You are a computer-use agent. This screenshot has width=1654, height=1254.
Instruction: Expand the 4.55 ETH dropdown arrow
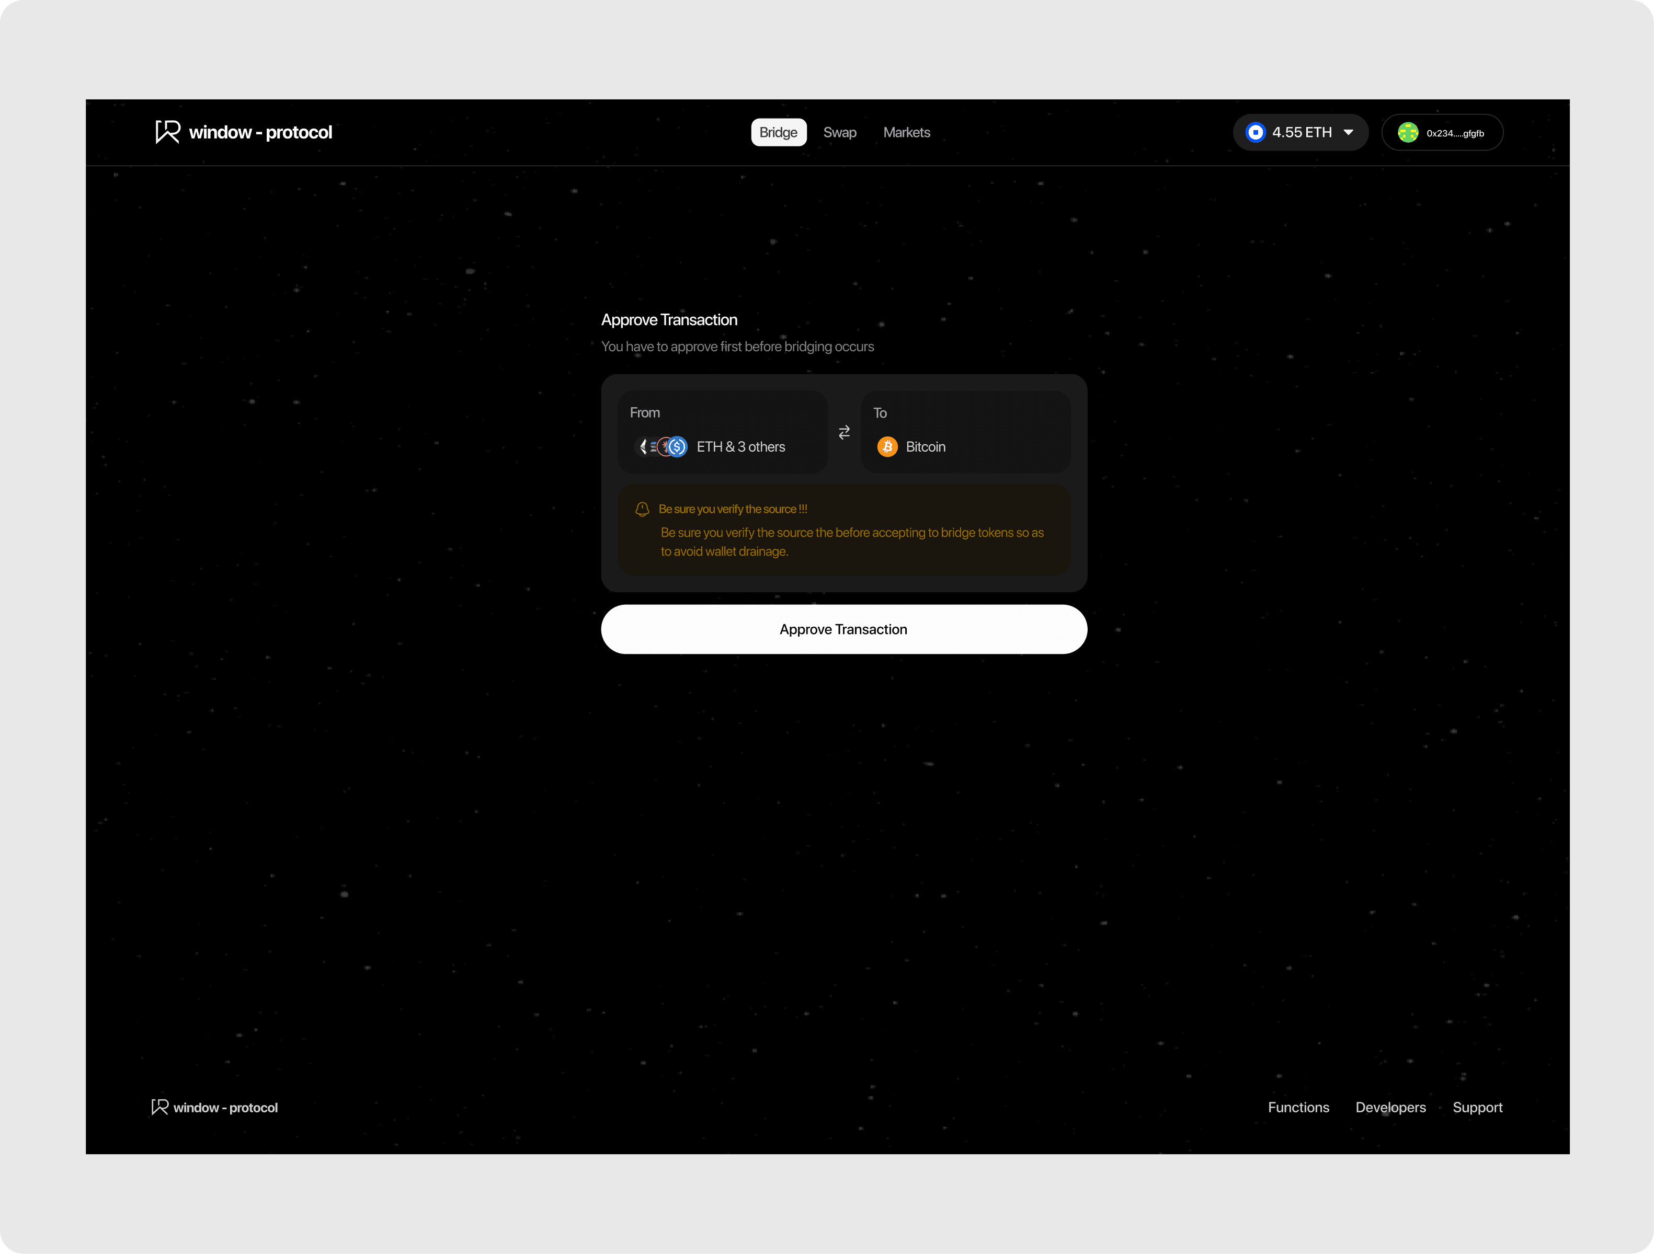[1348, 132]
